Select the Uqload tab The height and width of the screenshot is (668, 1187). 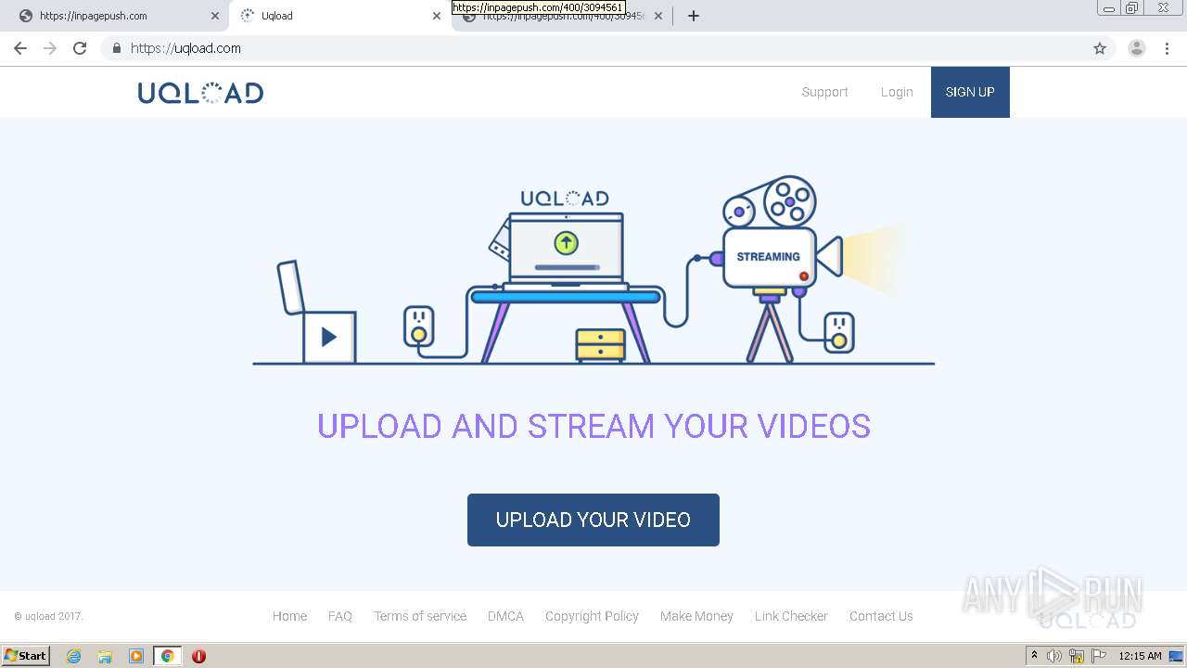[339, 16]
